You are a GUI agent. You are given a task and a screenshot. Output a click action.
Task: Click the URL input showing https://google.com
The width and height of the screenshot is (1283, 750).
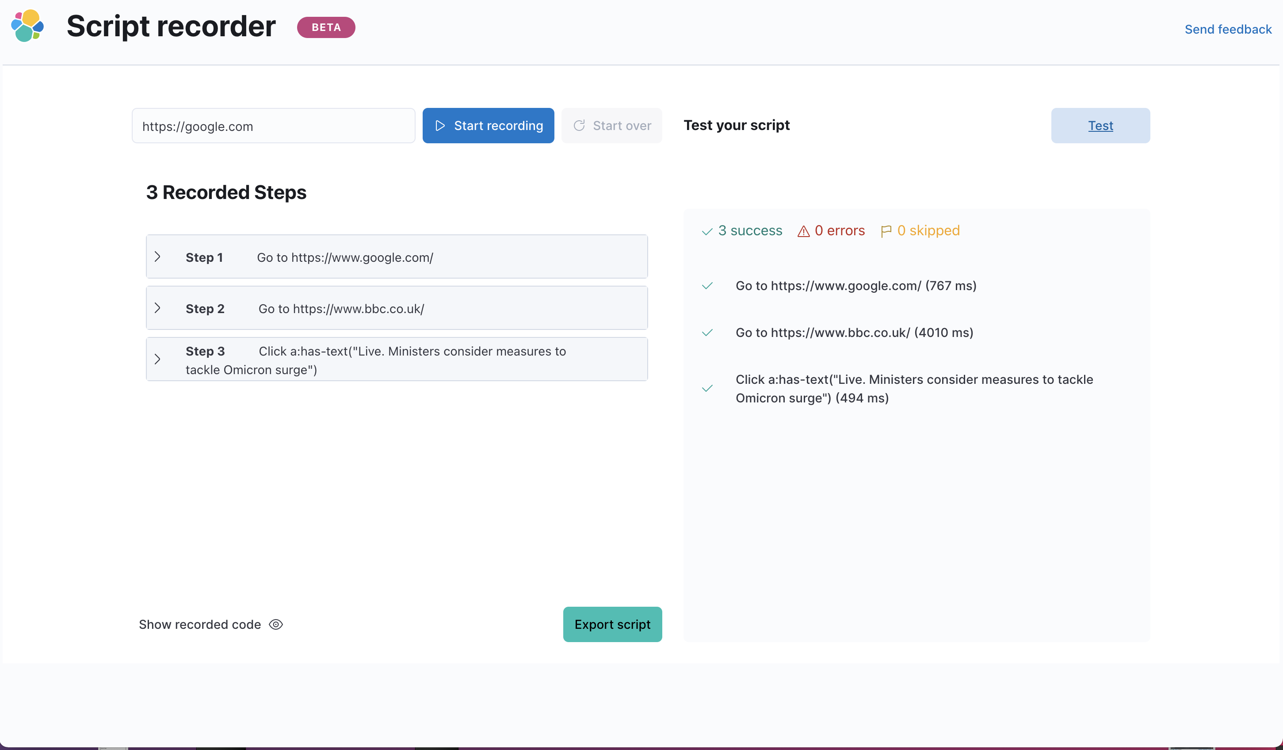point(273,126)
